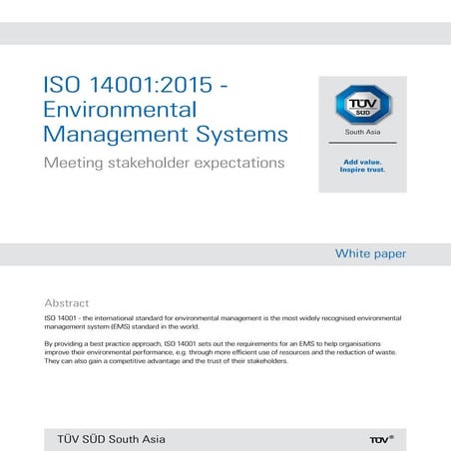
Task: Select subtitle 'Meeting stakeholder expectations'
Action: click(x=165, y=163)
